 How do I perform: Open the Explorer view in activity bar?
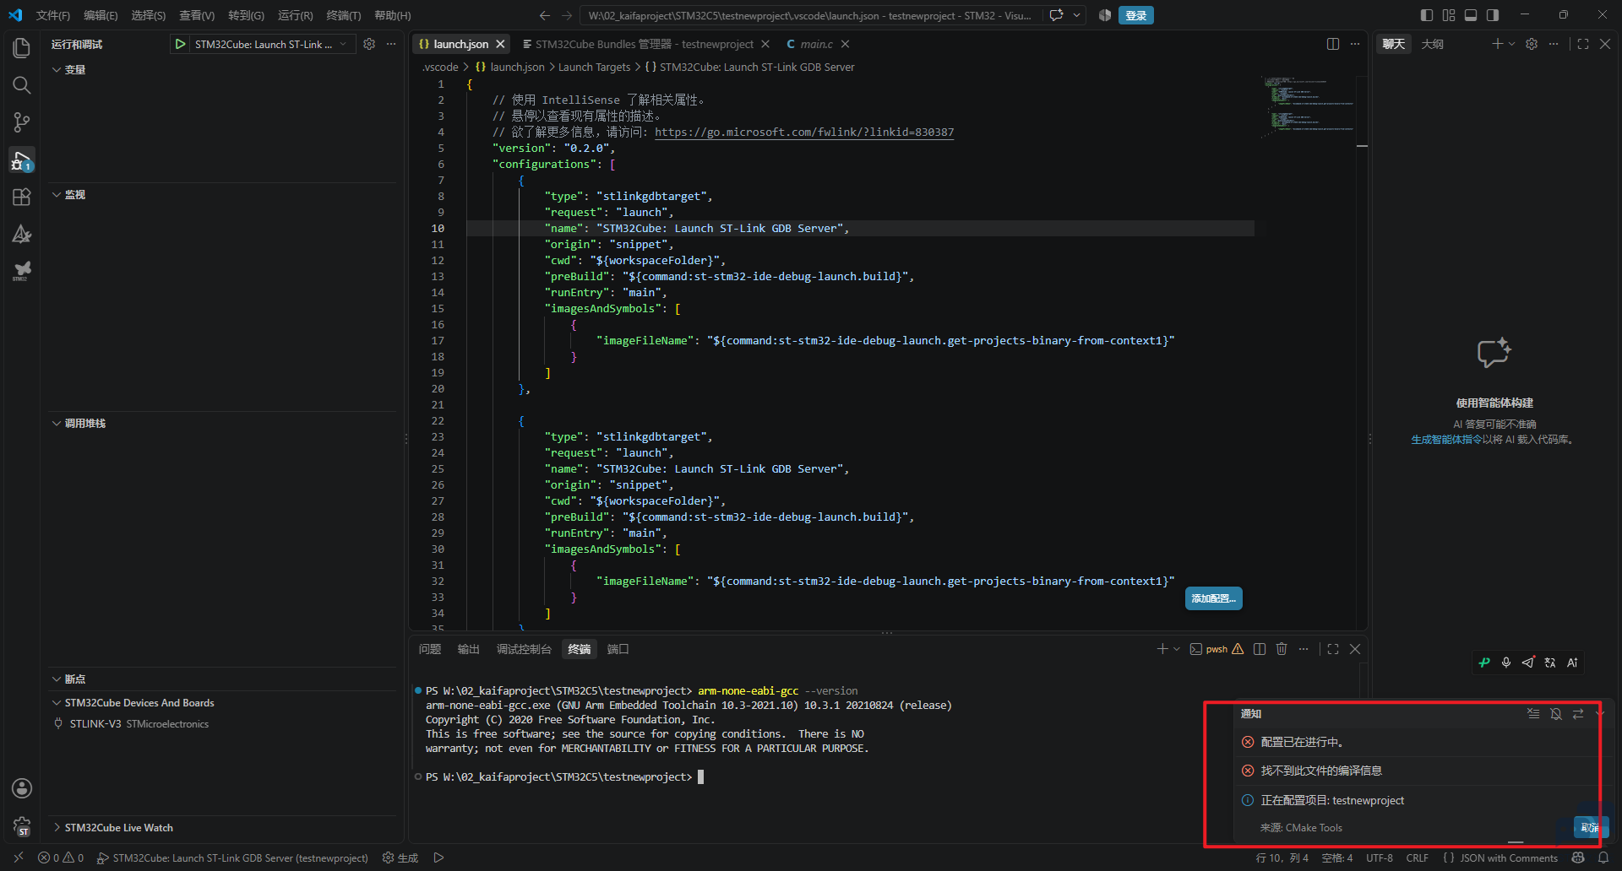click(22, 48)
